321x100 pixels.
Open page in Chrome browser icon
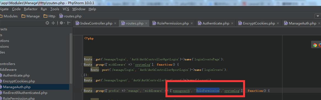point(315,45)
